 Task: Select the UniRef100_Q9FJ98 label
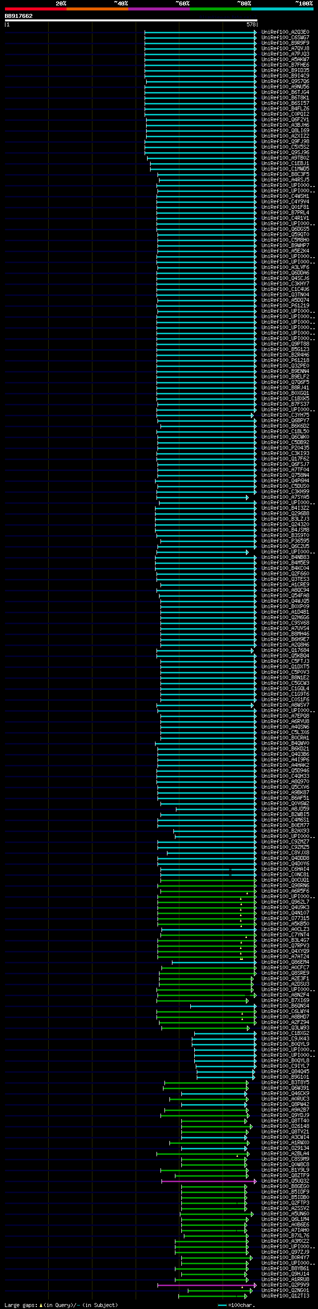tap(285, 142)
